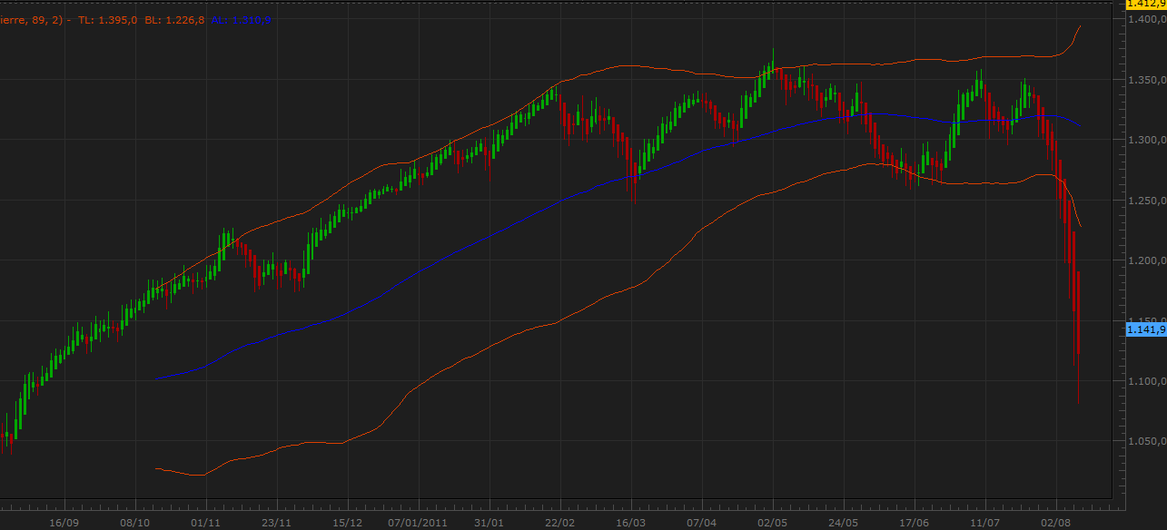Click the blue 1.141,9 current price tag
The width and height of the screenshot is (1167, 530).
pyautogui.click(x=1146, y=329)
